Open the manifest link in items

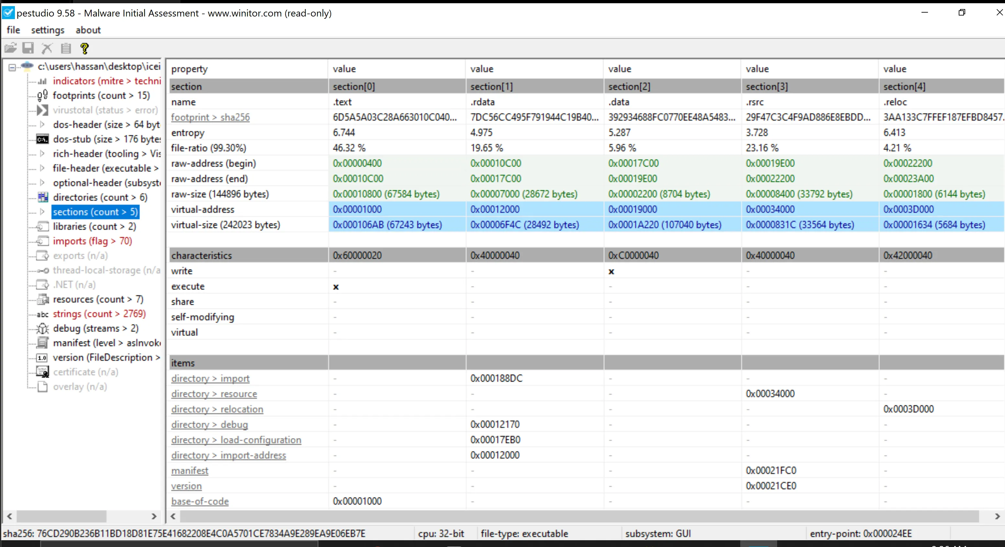click(x=190, y=471)
